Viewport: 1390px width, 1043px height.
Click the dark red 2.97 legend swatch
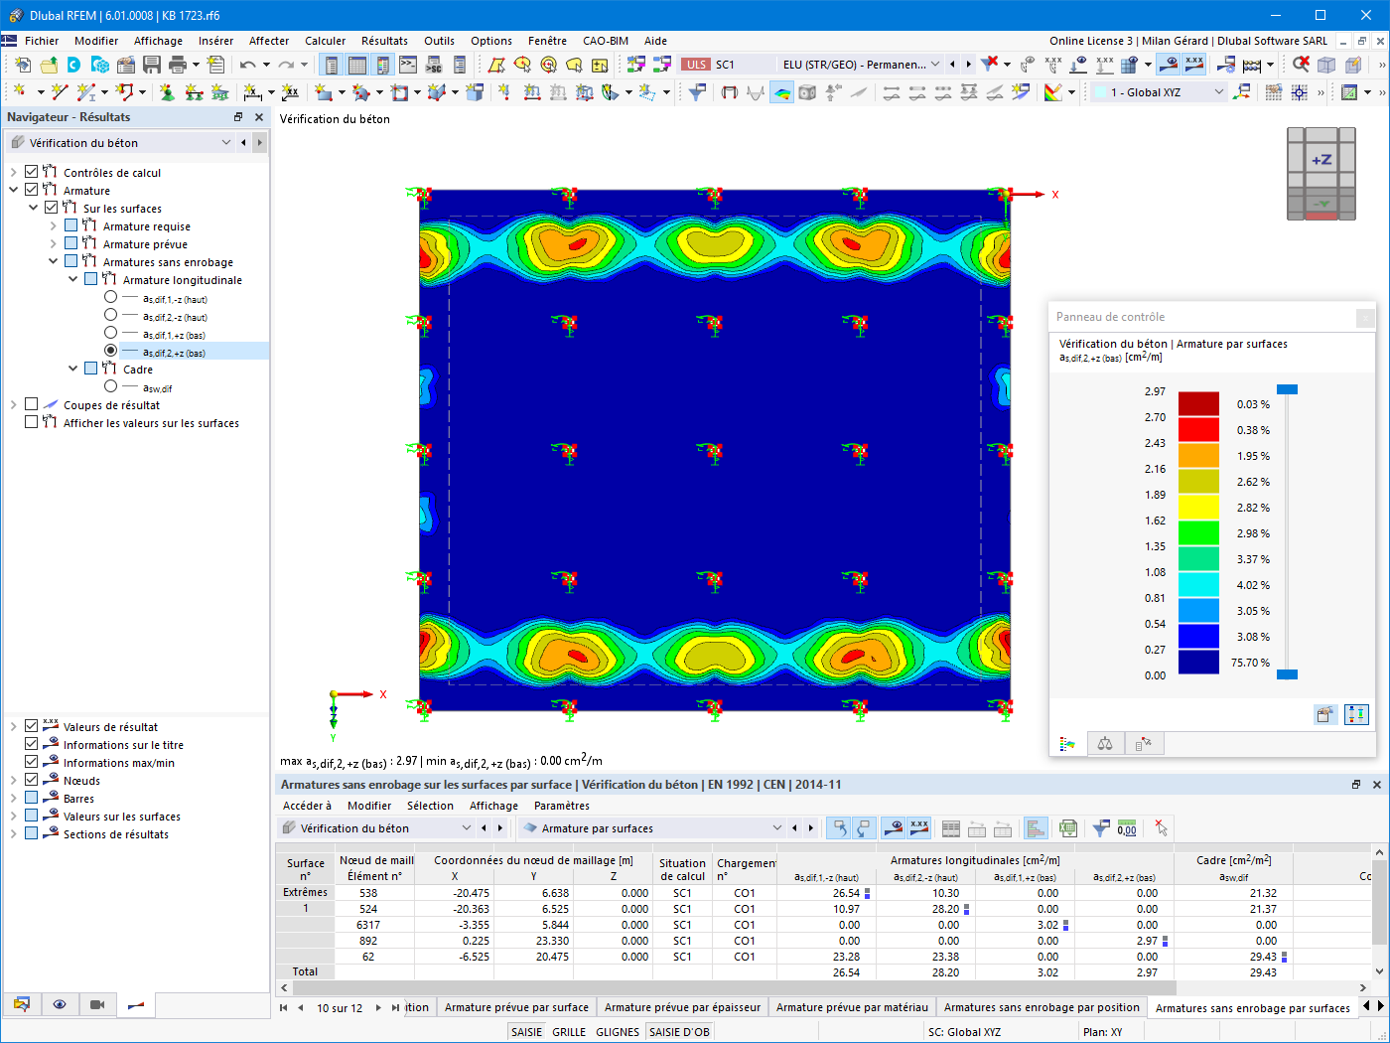(1198, 404)
